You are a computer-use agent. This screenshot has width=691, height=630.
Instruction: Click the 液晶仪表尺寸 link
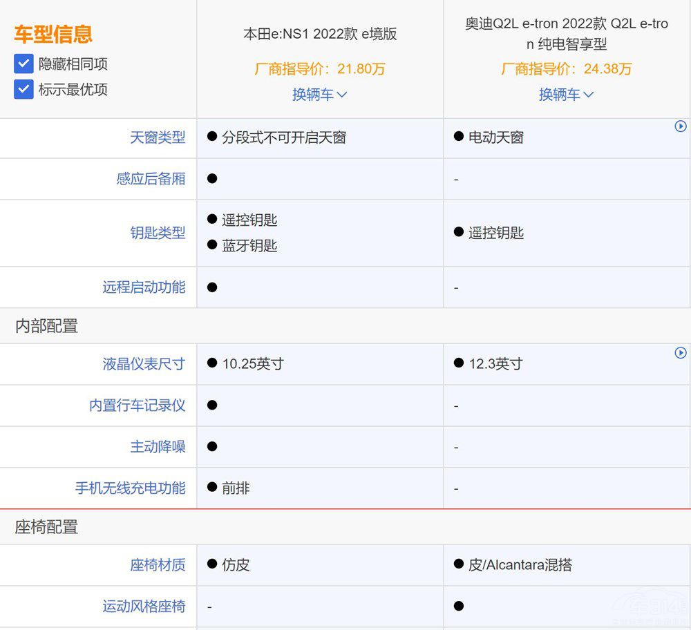click(144, 364)
